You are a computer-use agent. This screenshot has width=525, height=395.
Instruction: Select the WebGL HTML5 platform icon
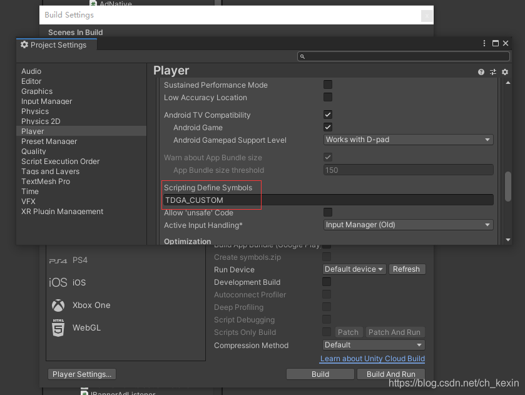click(58, 327)
